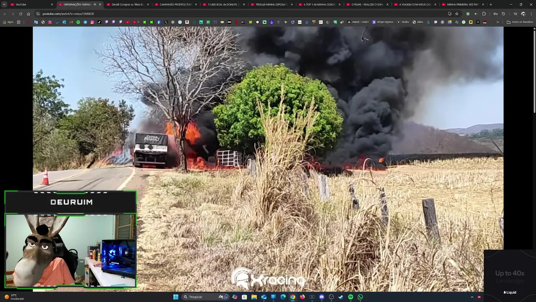Image resolution: width=536 pixels, height=302 pixels.
Task: Open Discord from the taskbar
Action: [322, 297]
